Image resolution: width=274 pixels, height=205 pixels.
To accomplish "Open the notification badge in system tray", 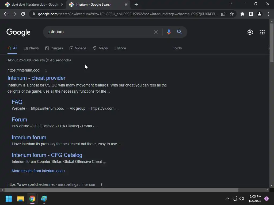I will pos(267,199).
